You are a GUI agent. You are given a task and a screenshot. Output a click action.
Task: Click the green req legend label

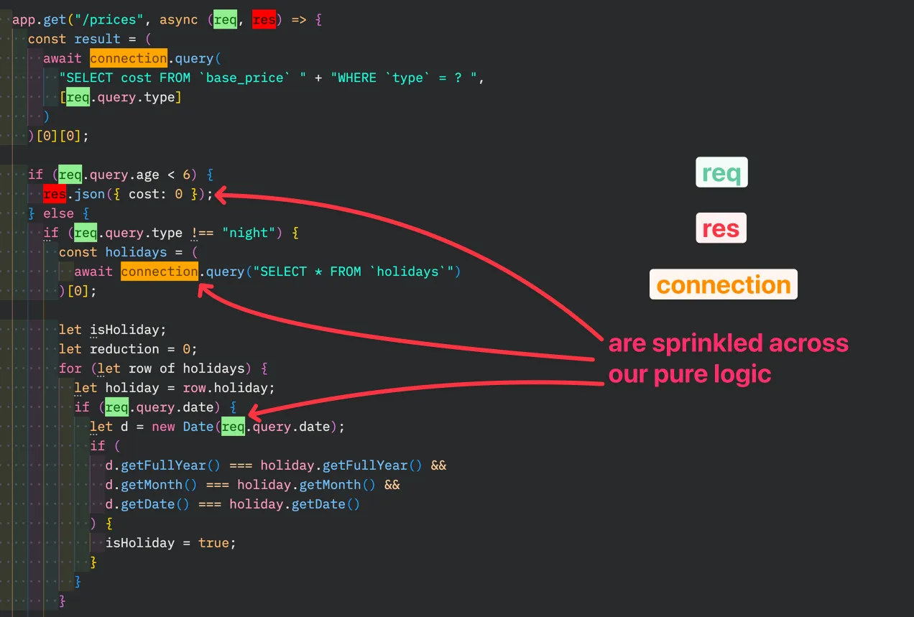tap(721, 173)
